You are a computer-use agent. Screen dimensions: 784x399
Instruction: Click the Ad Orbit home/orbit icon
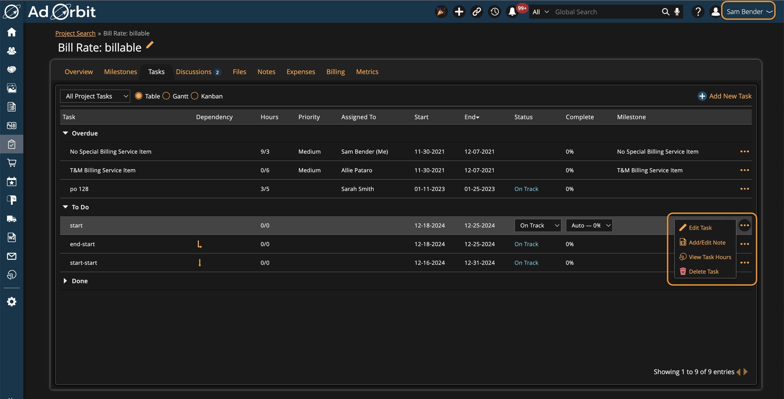point(11,11)
